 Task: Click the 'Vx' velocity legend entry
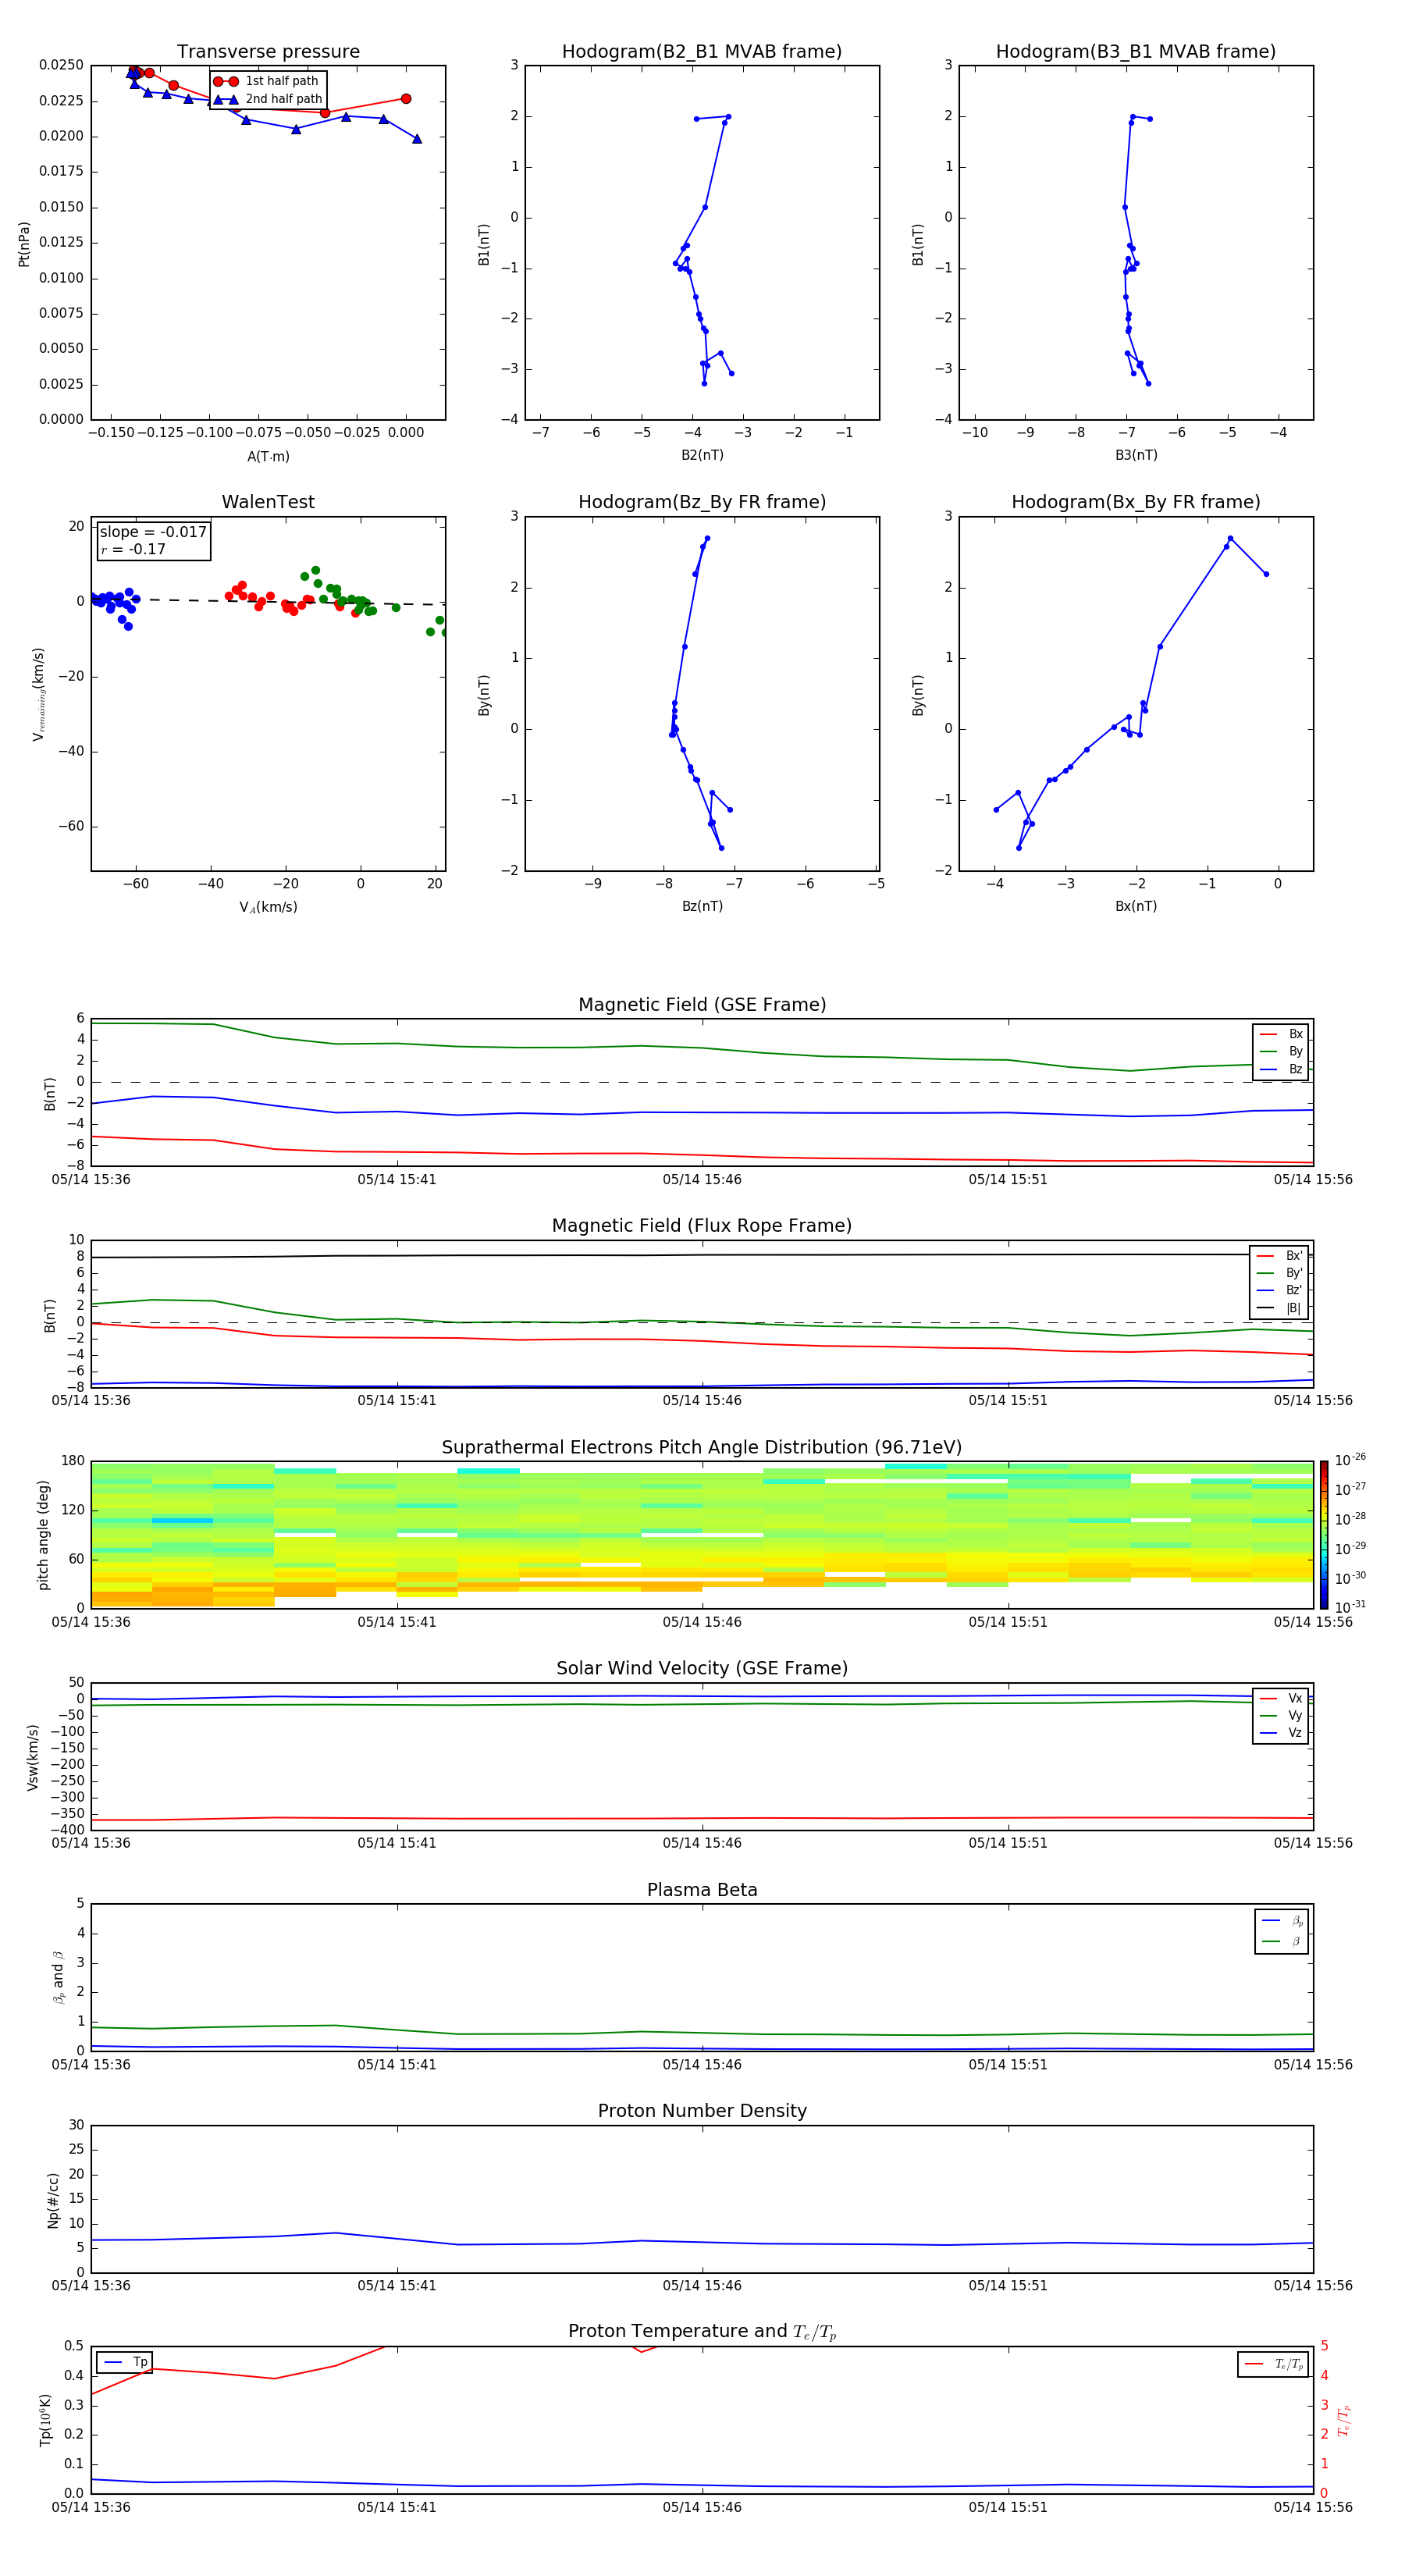(1281, 1699)
